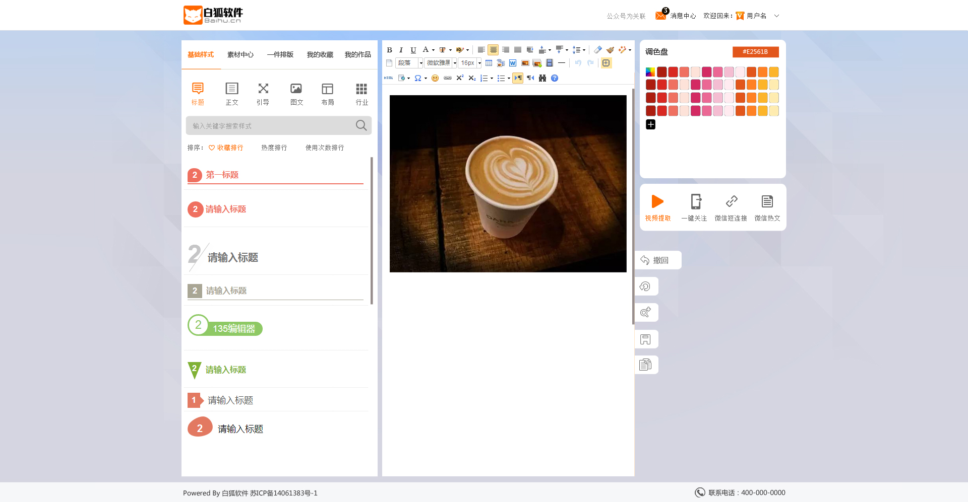Image resolution: width=968 pixels, height=502 pixels.
Task: Select the 图文 style category
Action: (x=296, y=94)
